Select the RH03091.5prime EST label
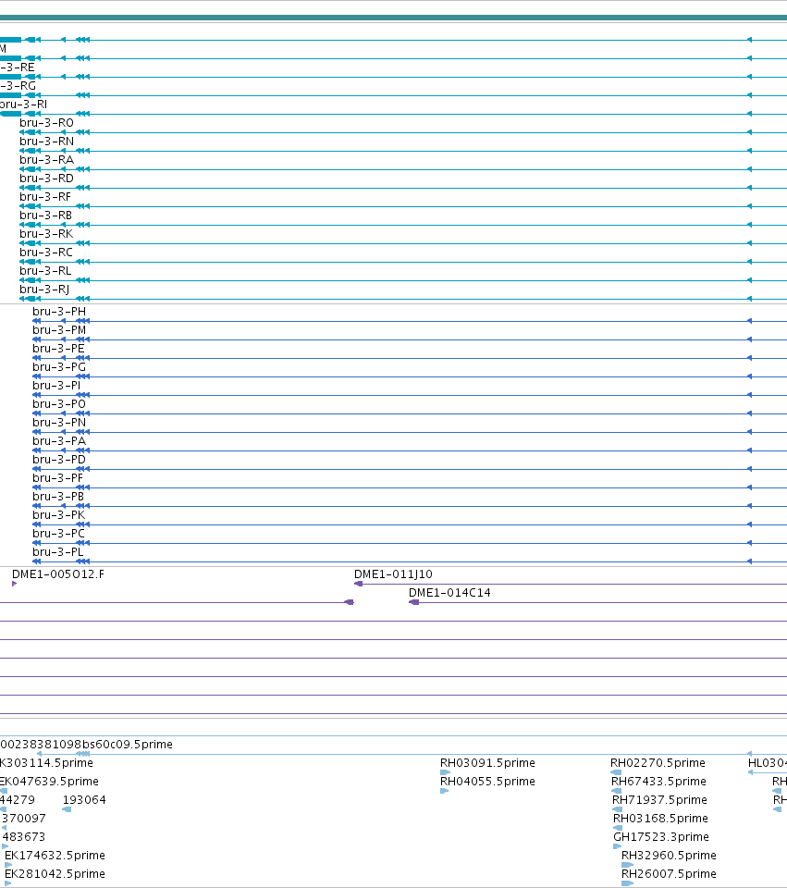 coord(487,763)
